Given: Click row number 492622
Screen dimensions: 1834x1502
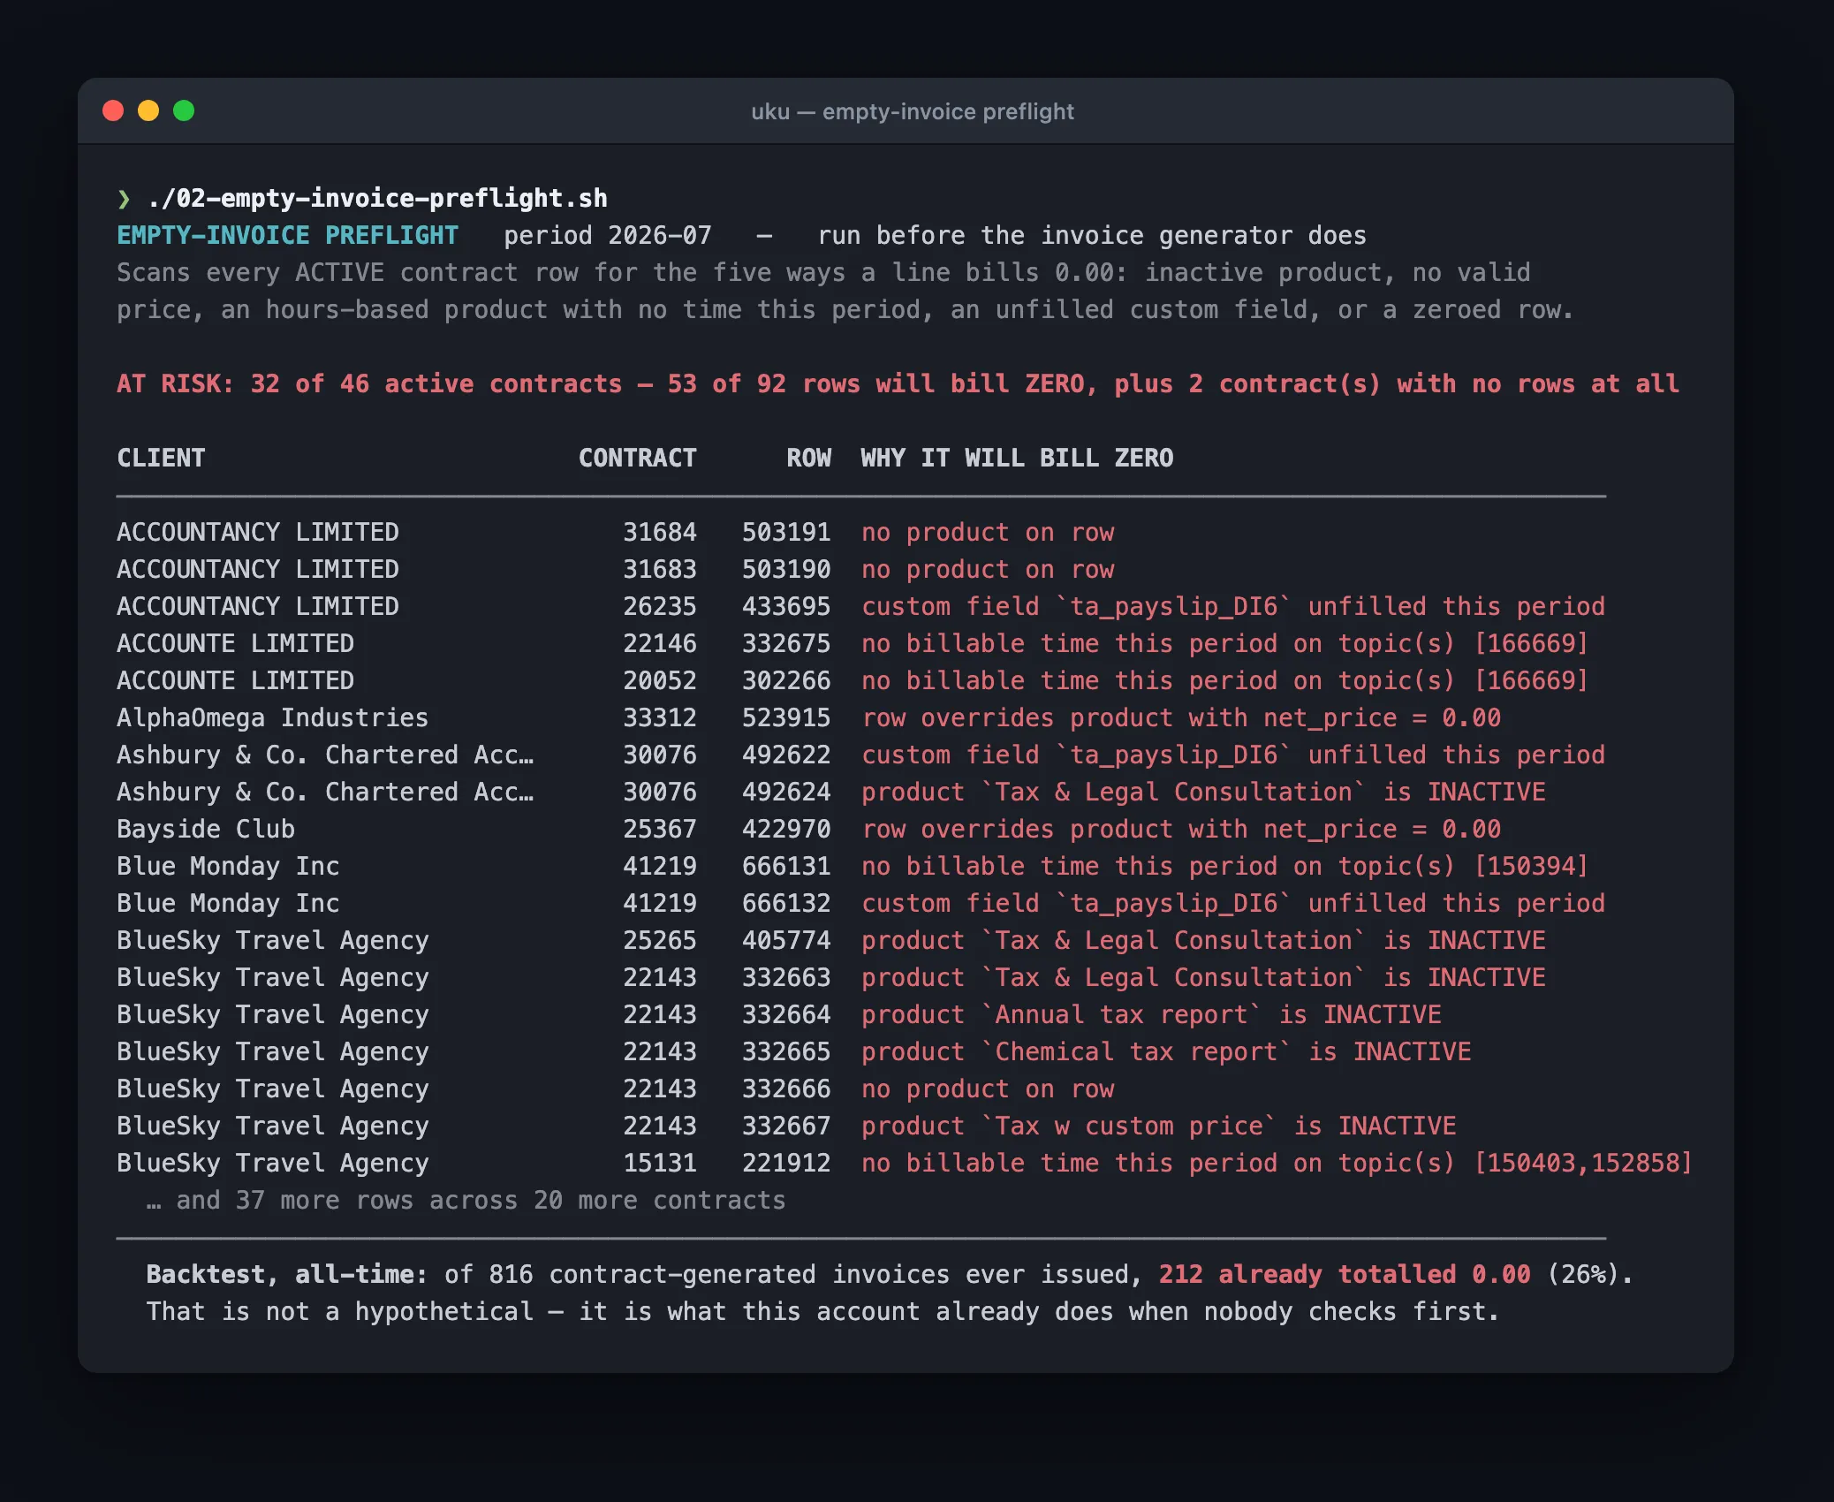Looking at the screenshot, I should coord(786,755).
